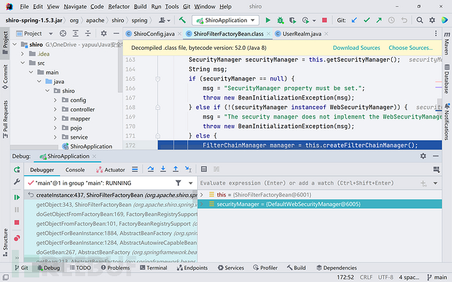Expand the .idea folder
This screenshot has height=282, width=452.
point(22,54)
